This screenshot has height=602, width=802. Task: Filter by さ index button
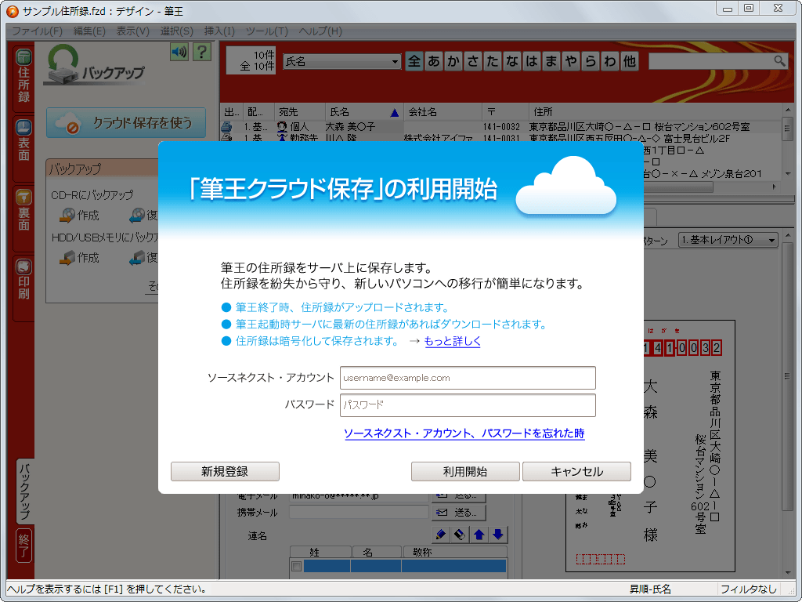[x=473, y=61]
